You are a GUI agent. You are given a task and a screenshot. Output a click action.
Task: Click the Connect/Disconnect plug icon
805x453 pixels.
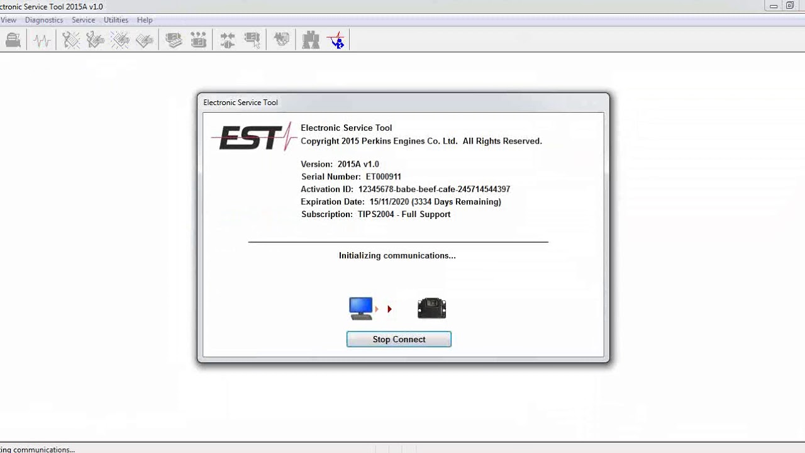coord(228,41)
